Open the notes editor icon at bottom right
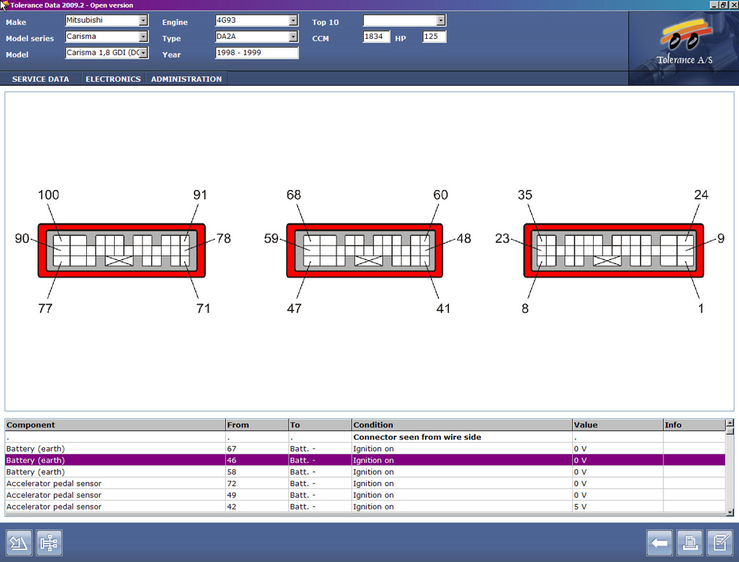Screen dimensions: 739x562 (720, 543)
